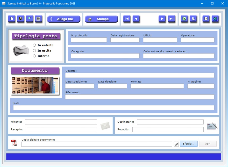228x167 pixels.
Task: Click the Data spedizione field
Action: (80, 86)
